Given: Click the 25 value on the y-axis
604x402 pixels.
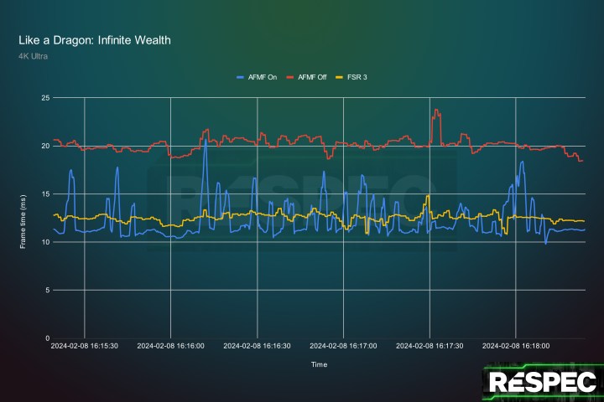Looking at the screenshot, I should (x=45, y=98).
